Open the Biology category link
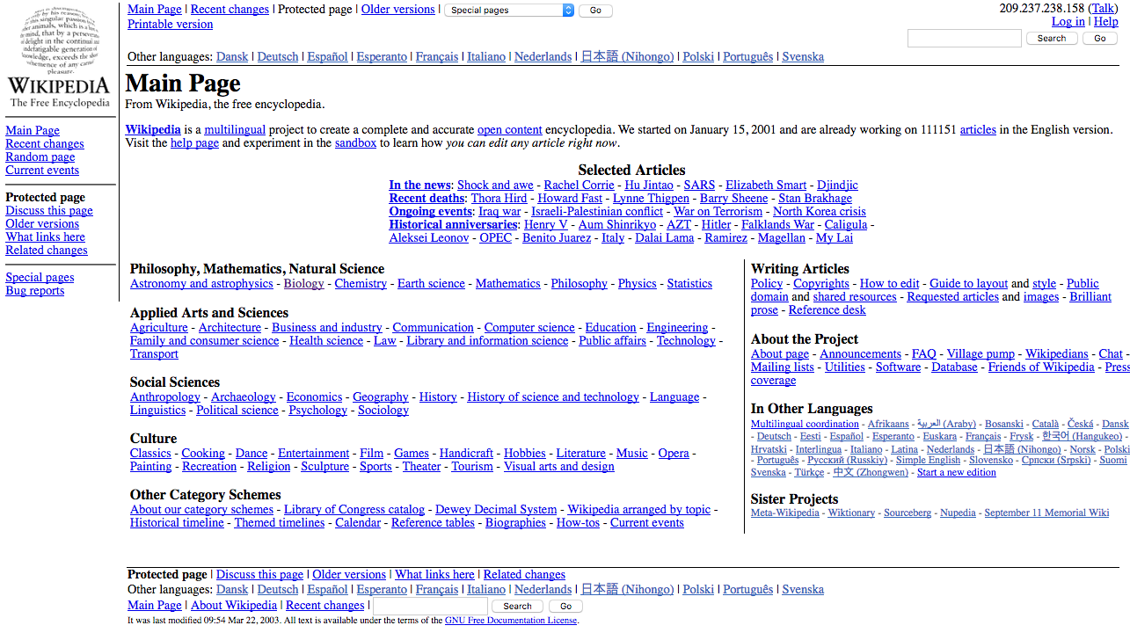The height and width of the screenshot is (640, 1130). pos(304,283)
